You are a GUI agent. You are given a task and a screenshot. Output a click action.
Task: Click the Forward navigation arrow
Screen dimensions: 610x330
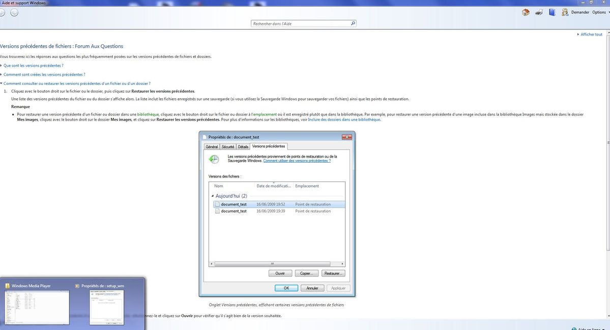(x=15, y=12)
